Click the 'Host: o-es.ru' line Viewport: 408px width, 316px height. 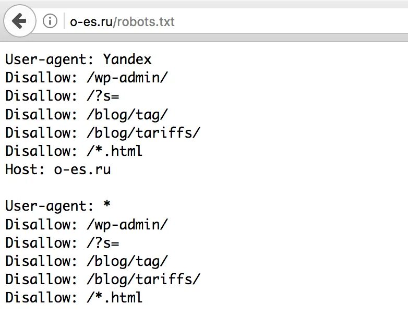58,169
